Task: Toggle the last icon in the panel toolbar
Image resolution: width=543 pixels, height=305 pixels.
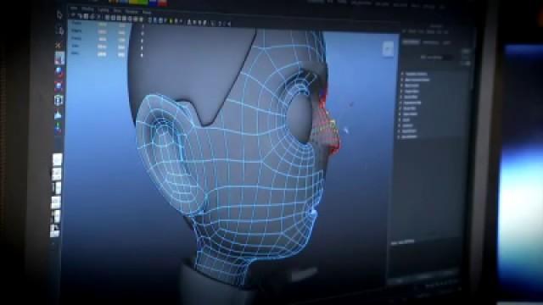Action: pyautogui.click(x=229, y=24)
